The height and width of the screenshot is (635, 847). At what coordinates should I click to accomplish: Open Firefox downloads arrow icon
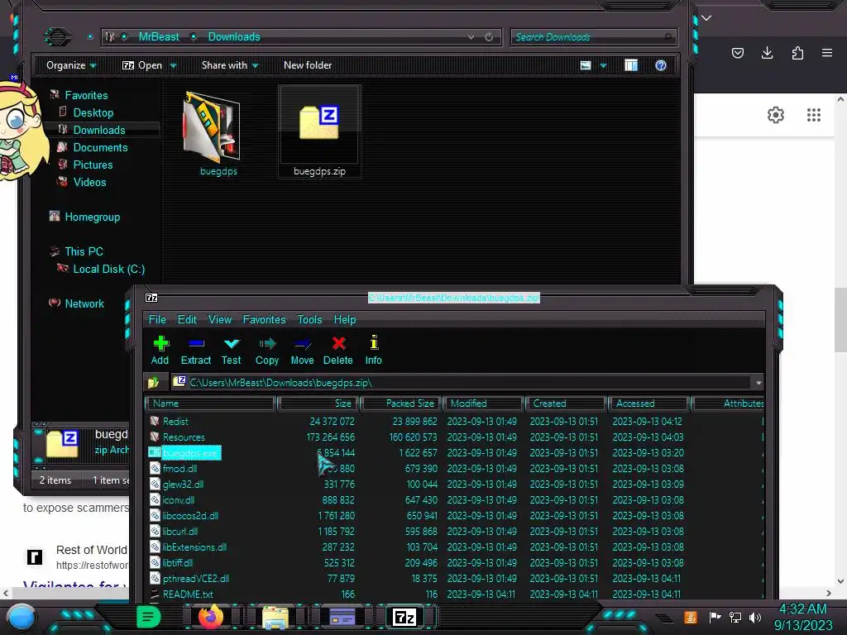click(767, 52)
